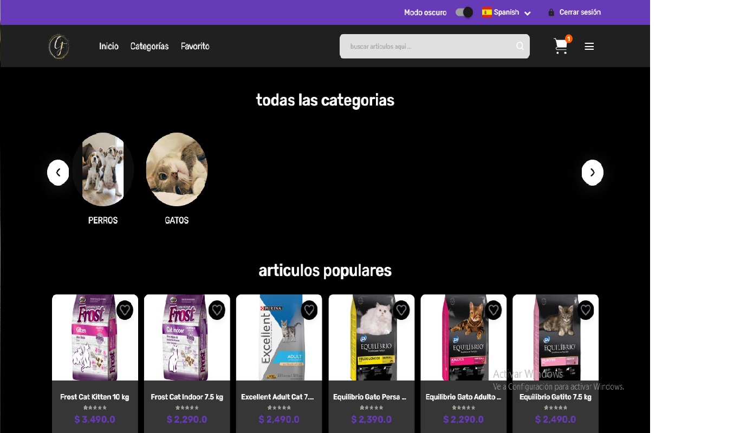Go to previous categories with left arrow
Viewport: 740px width, 433px height.
(58, 173)
